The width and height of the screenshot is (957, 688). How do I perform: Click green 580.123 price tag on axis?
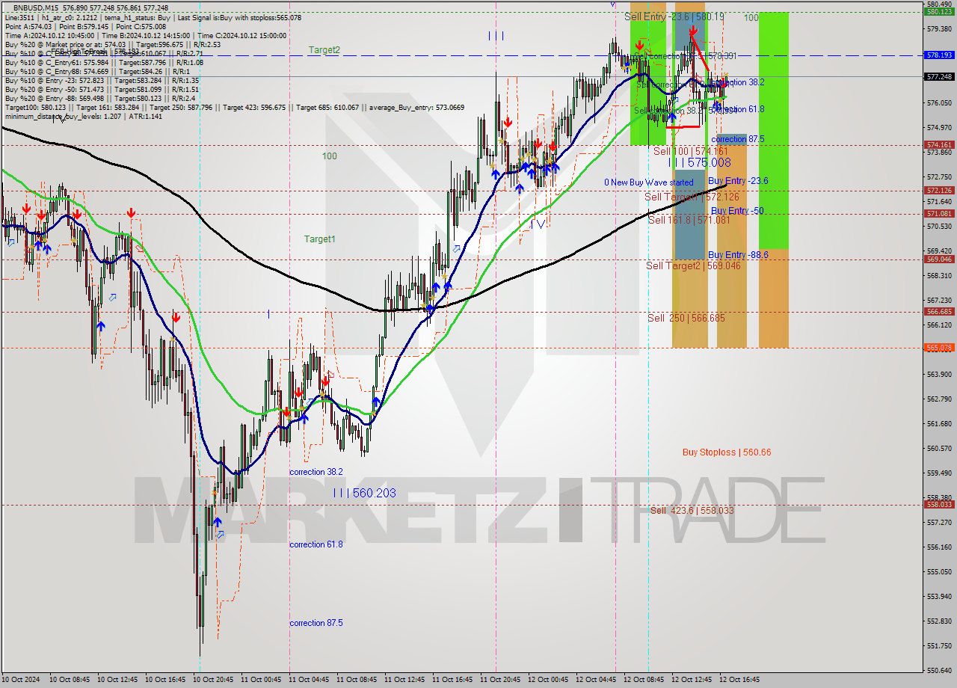[x=939, y=12]
